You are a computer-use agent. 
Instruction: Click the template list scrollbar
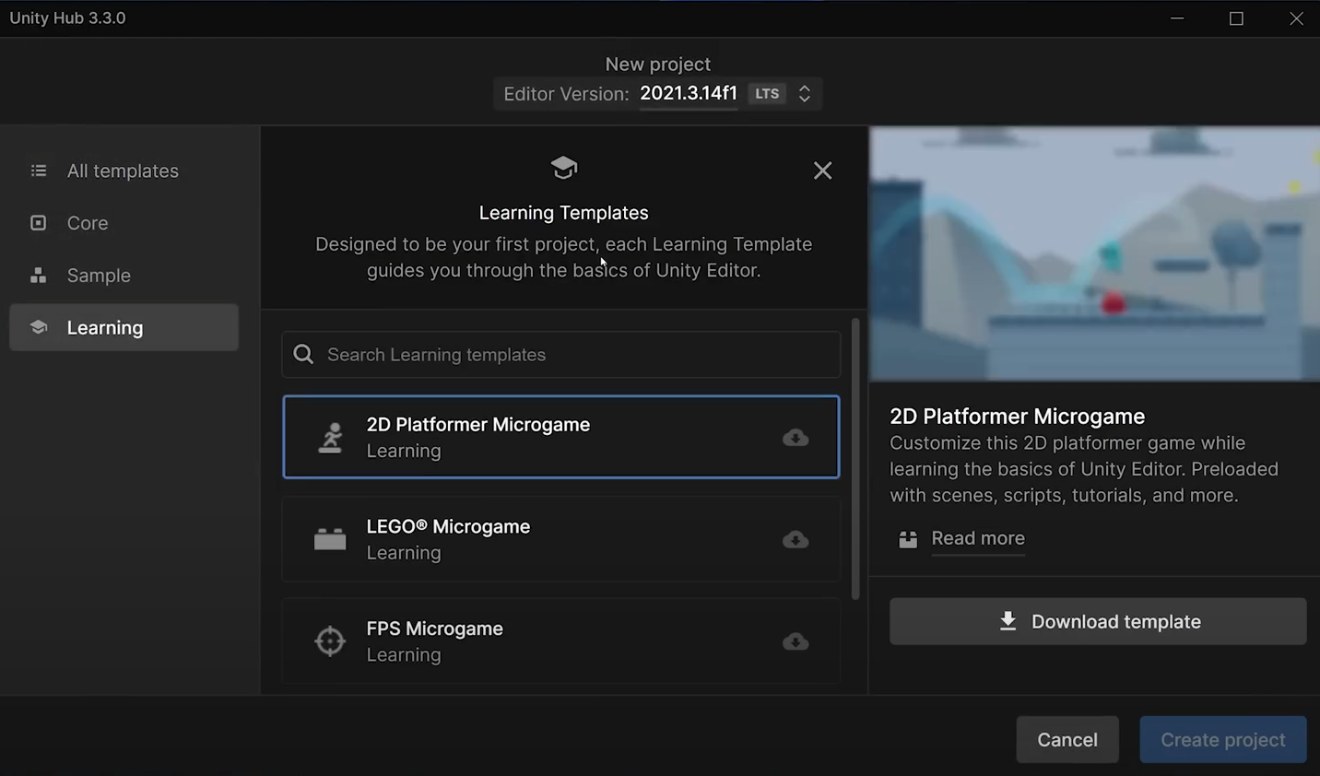tap(855, 459)
